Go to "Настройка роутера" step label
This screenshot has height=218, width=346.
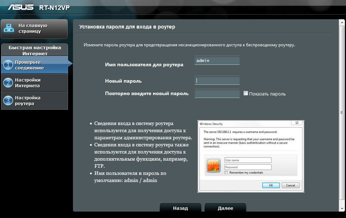[x=27, y=100]
